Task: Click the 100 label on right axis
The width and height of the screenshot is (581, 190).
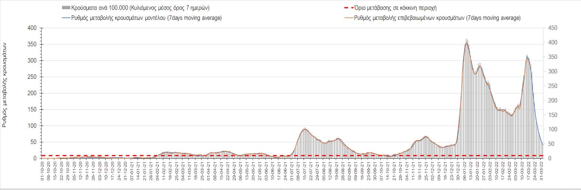Action: 553,129
